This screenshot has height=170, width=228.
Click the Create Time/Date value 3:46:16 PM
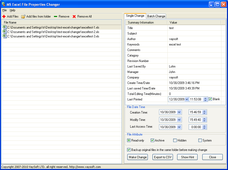point(184,83)
